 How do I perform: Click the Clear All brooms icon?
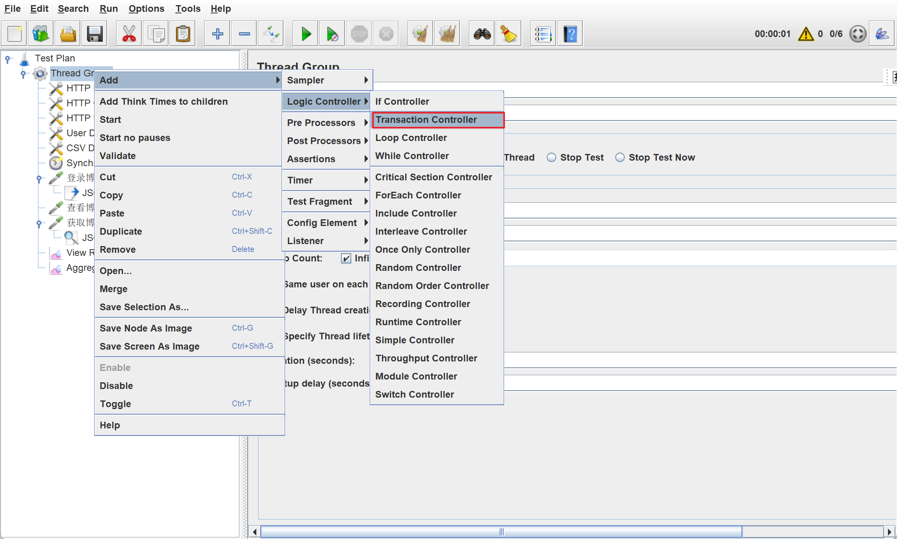pyautogui.click(x=447, y=34)
